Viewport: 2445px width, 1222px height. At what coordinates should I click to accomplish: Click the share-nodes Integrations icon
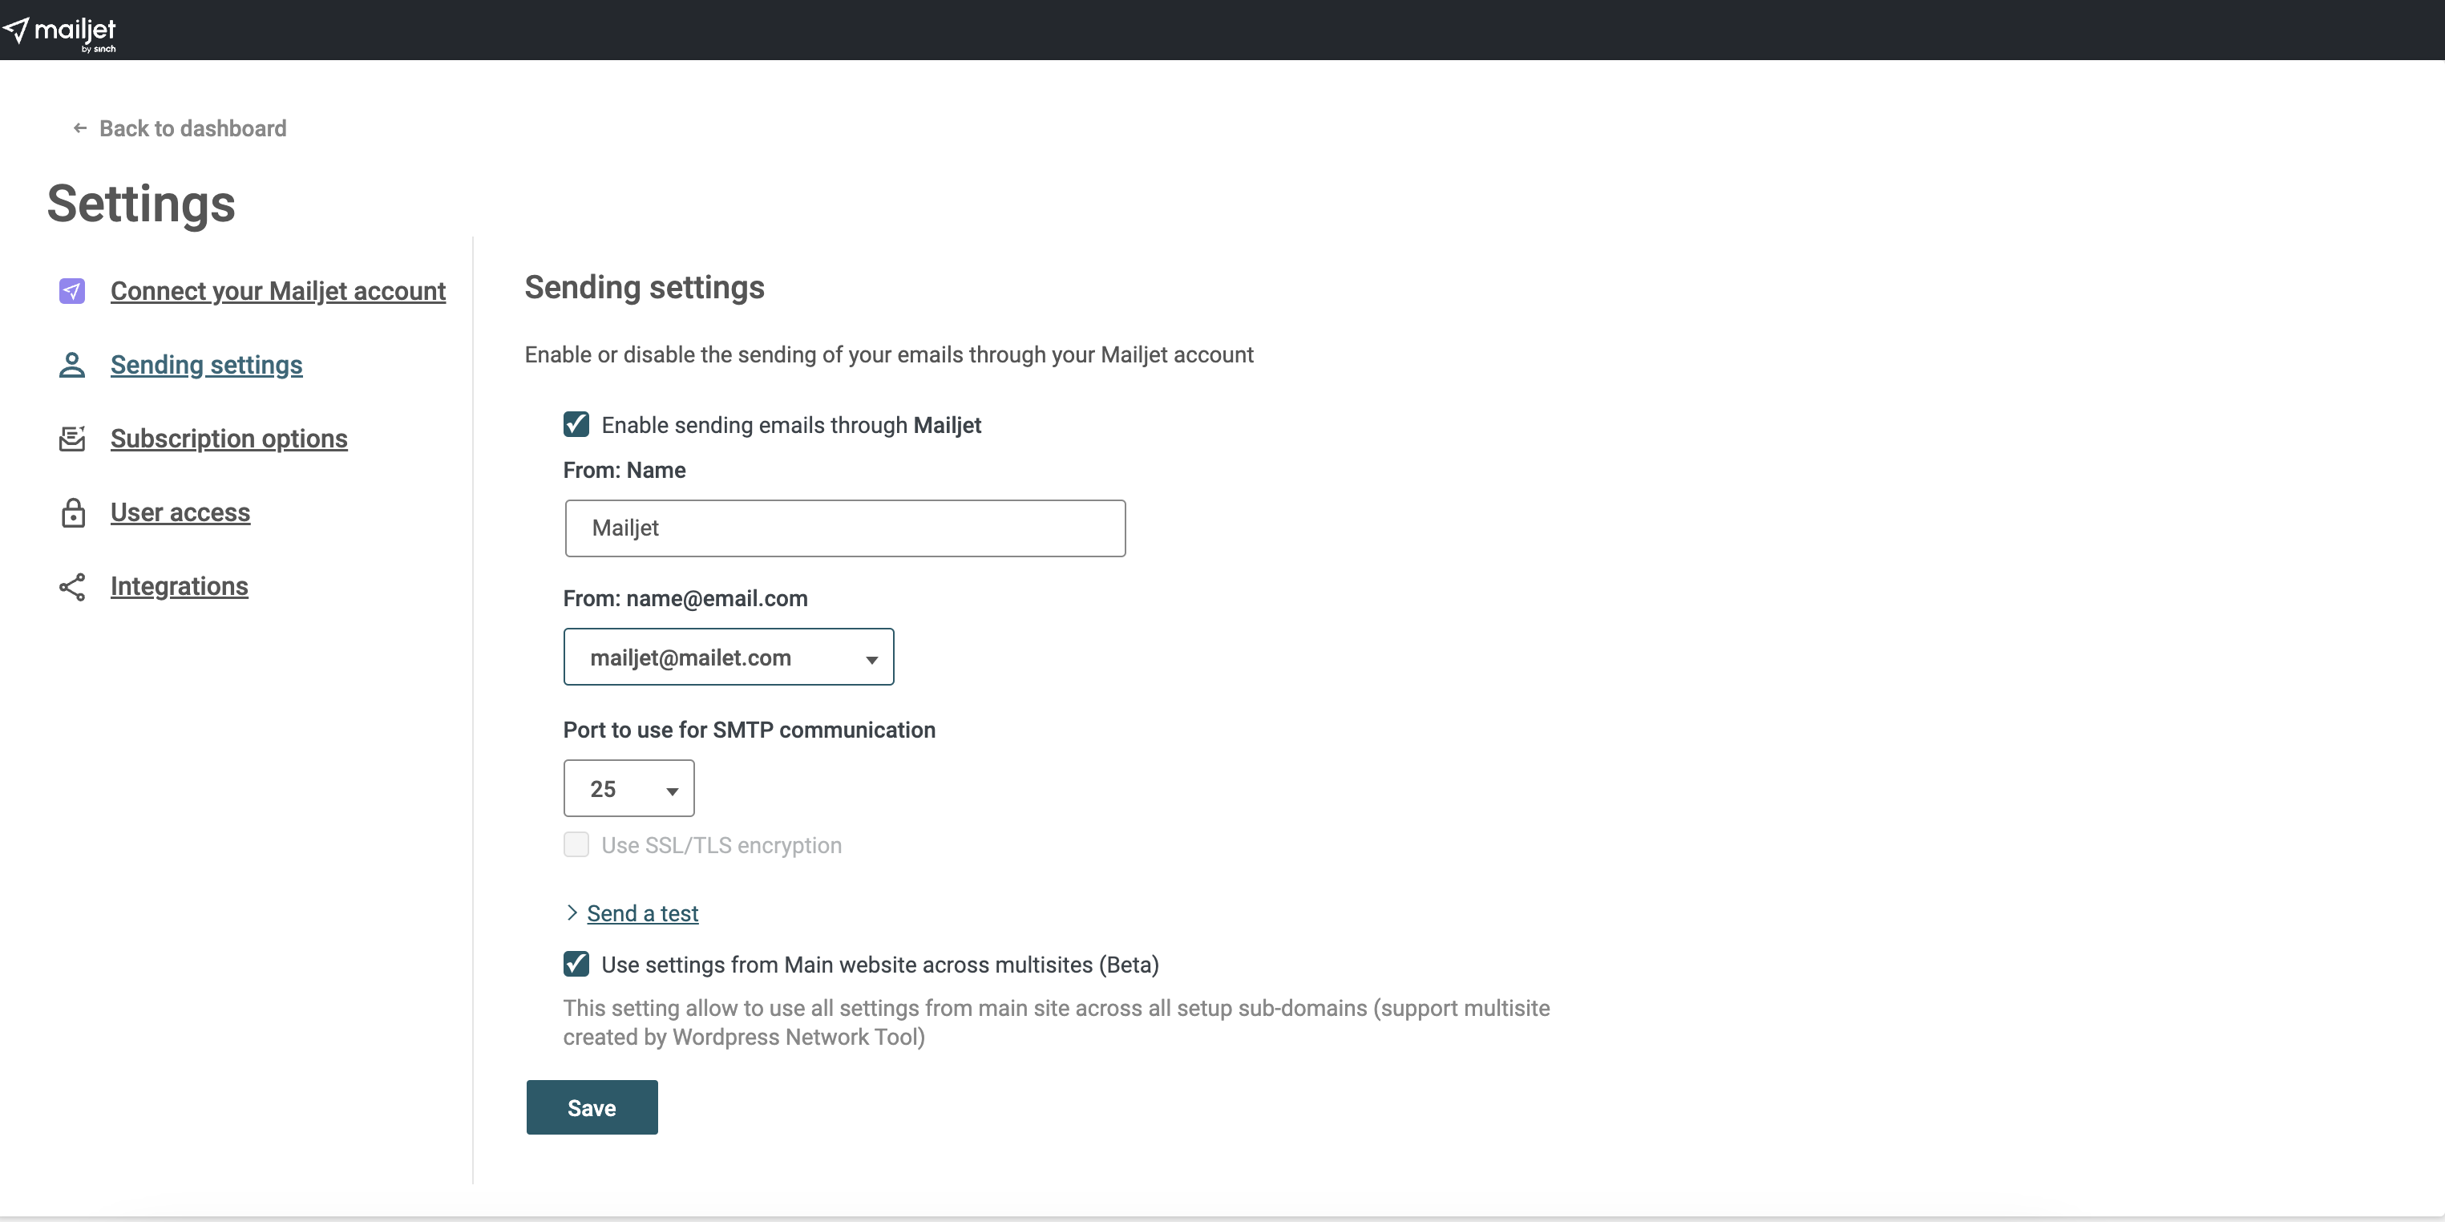pos(72,587)
